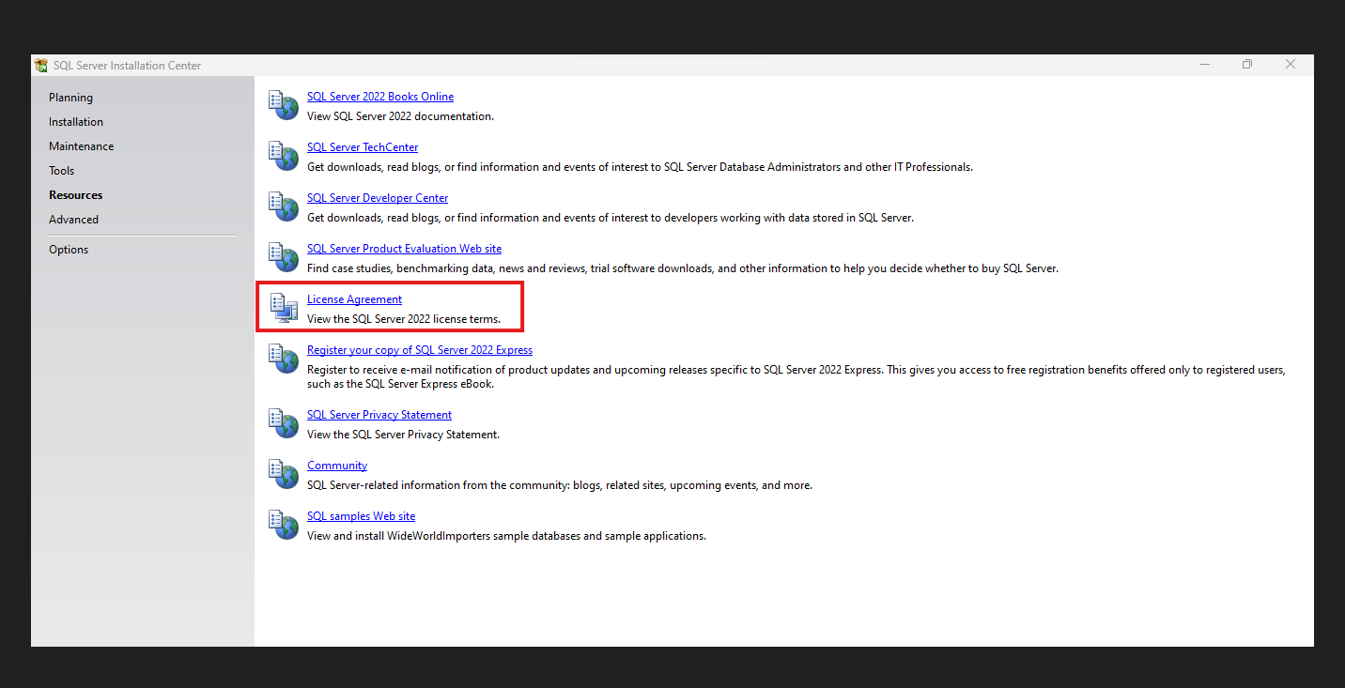Screen dimensions: 1345x688
Task: Click description mentioning WideWorldImporters sample databases
Action: 507,536
